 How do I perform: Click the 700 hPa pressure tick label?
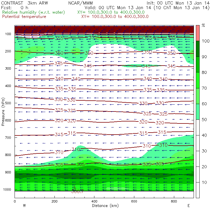[8, 138]
